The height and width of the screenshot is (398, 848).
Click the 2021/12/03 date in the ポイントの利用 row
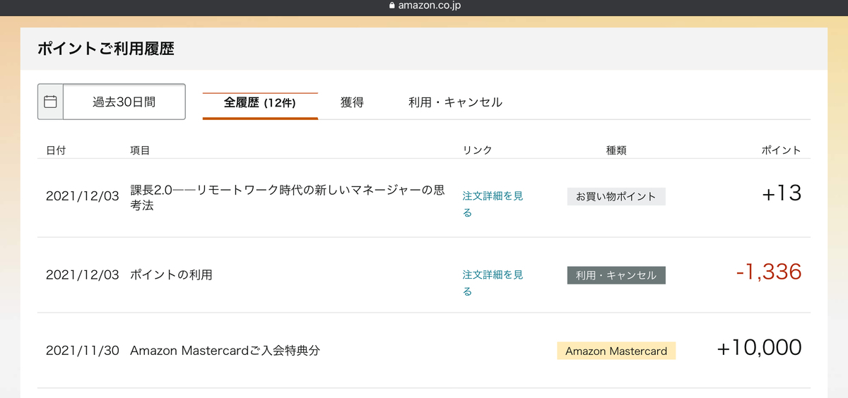point(83,275)
